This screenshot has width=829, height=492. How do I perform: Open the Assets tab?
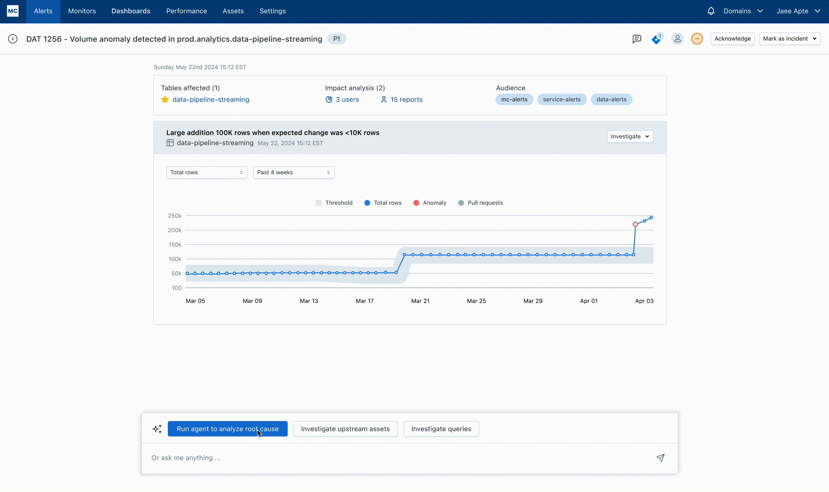233,11
